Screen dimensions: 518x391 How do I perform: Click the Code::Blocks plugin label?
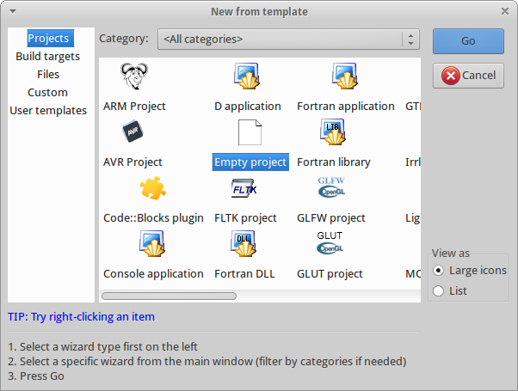[x=153, y=217]
